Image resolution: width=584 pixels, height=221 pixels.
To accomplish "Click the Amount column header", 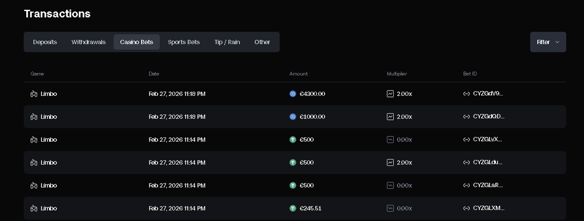I will pyautogui.click(x=298, y=74).
